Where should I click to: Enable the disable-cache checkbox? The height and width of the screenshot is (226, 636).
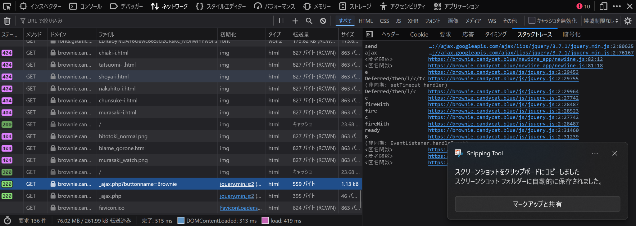[x=532, y=21]
